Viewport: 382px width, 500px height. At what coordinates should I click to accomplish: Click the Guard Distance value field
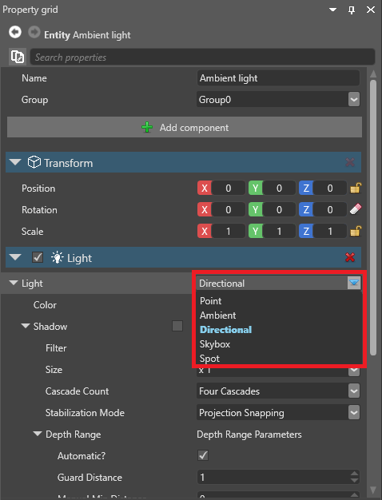273,477
